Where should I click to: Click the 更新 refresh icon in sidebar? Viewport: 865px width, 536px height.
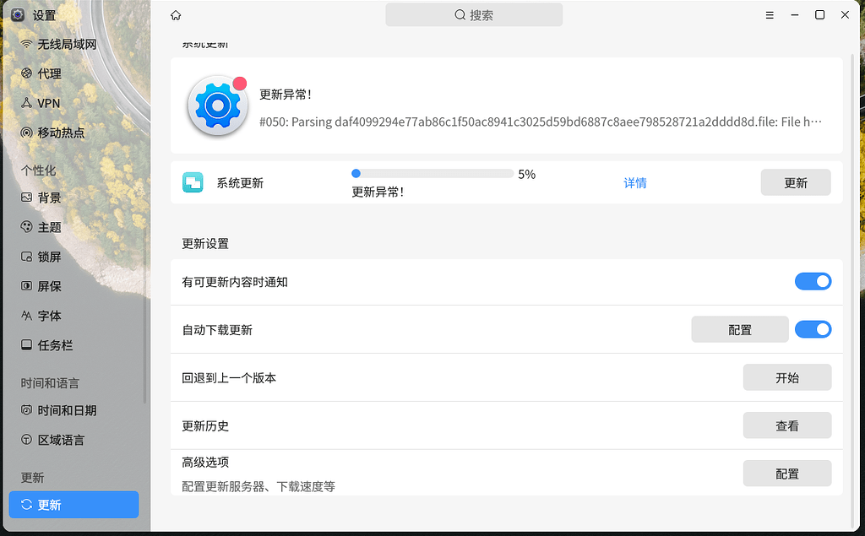coord(26,505)
